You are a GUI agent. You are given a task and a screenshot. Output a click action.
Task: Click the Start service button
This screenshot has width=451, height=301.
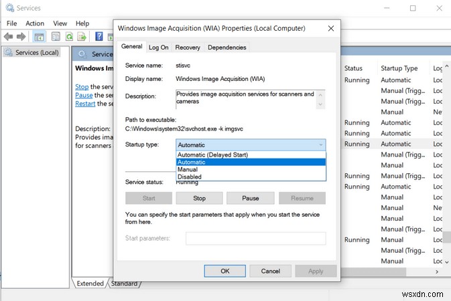149,198
